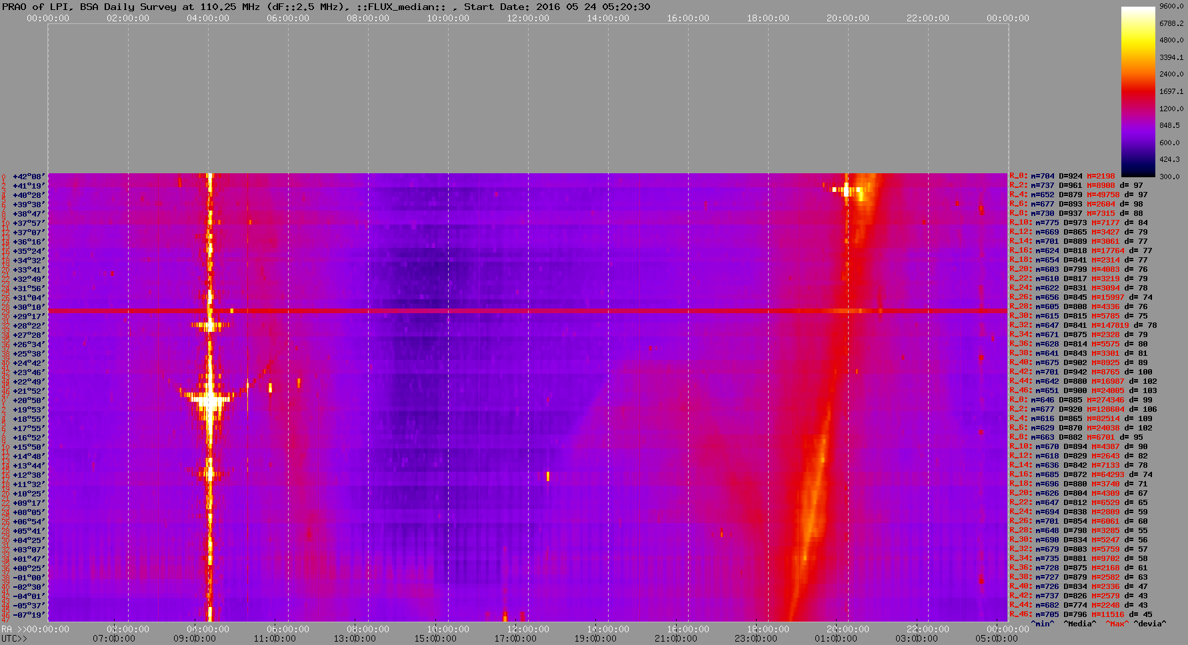Screen dimensions: 1188x645
Task: Click the declination label +37°57'
Action: point(29,223)
